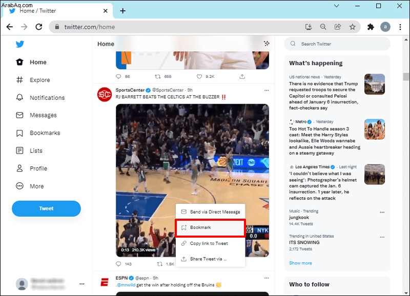The width and height of the screenshot is (410, 296).
Task: Open Los Angeles Times photographer helmet story
Action: click(x=323, y=186)
